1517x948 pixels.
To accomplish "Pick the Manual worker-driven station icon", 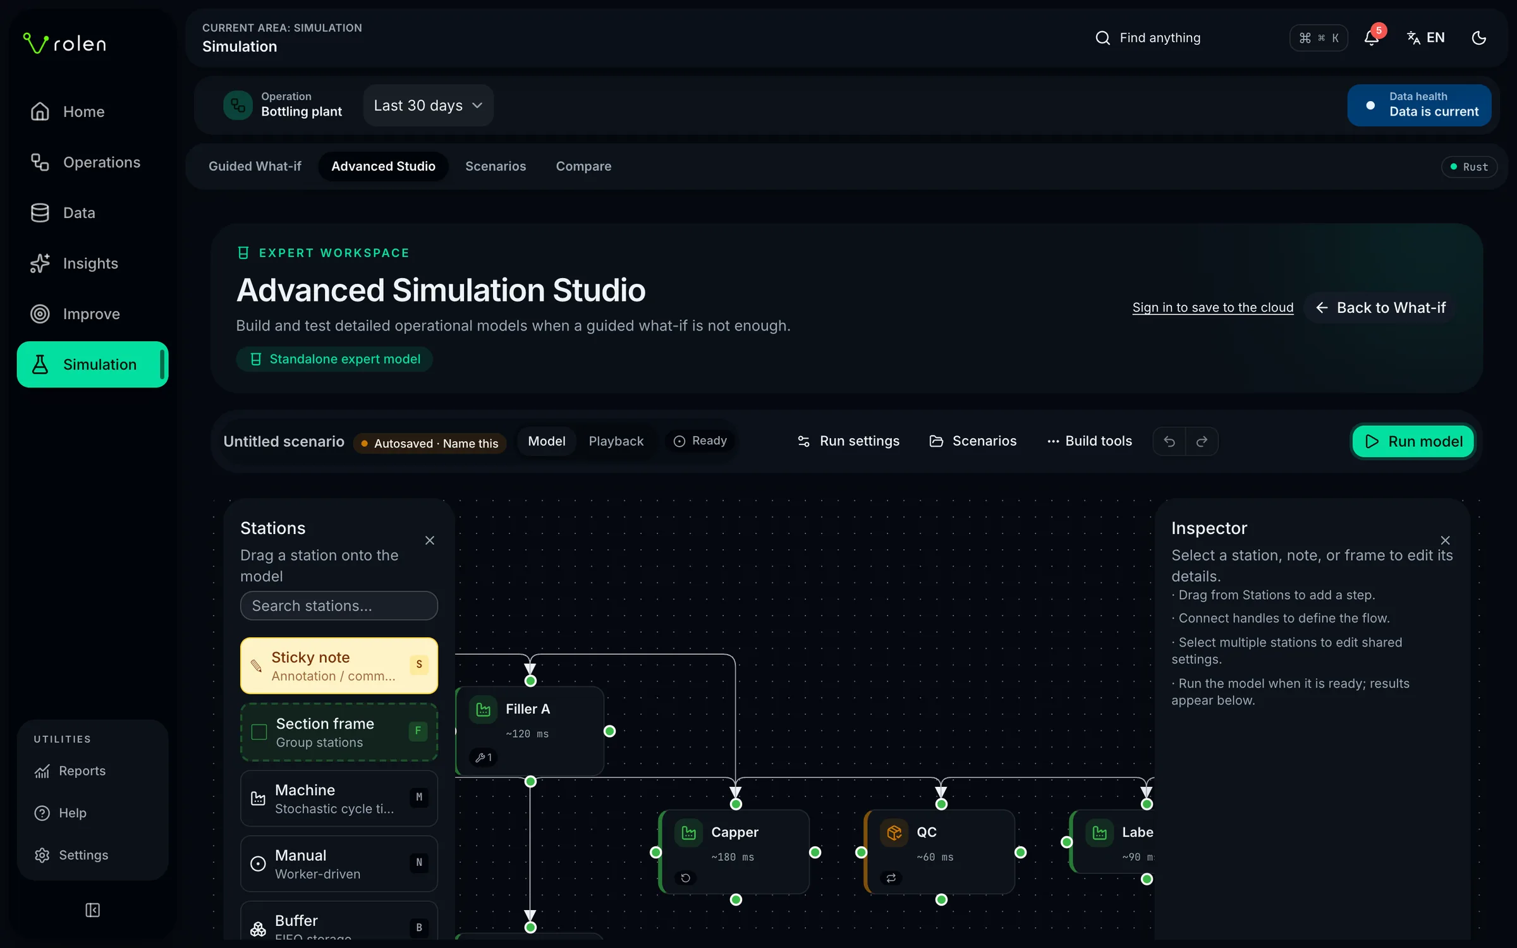I will 258,864.
